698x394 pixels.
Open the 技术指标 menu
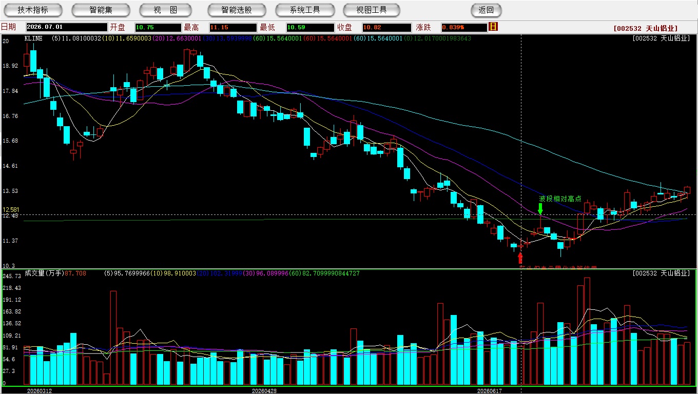point(33,10)
